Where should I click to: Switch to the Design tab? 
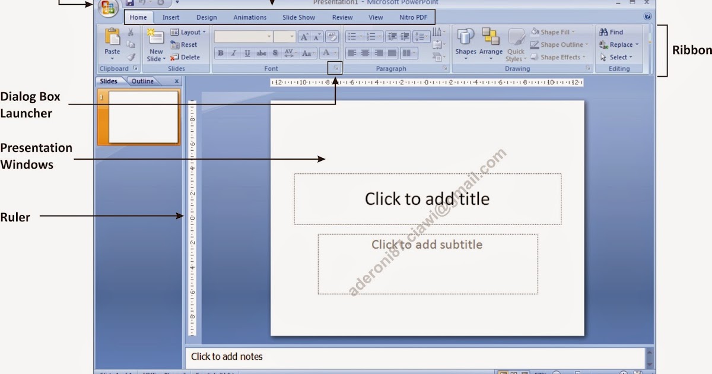click(206, 17)
